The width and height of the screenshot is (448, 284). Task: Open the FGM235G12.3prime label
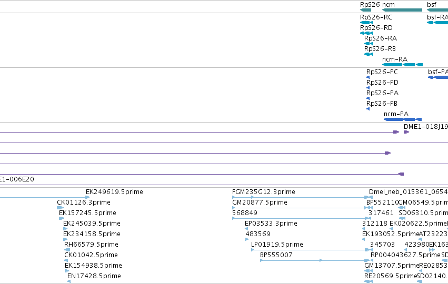tap(263, 192)
